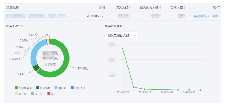Screen dimensions: 226x104
Task: Click the 操作 column header
Action: click(216, 7)
